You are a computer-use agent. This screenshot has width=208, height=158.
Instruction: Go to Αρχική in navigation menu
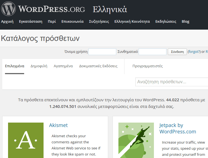click(7, 21)
